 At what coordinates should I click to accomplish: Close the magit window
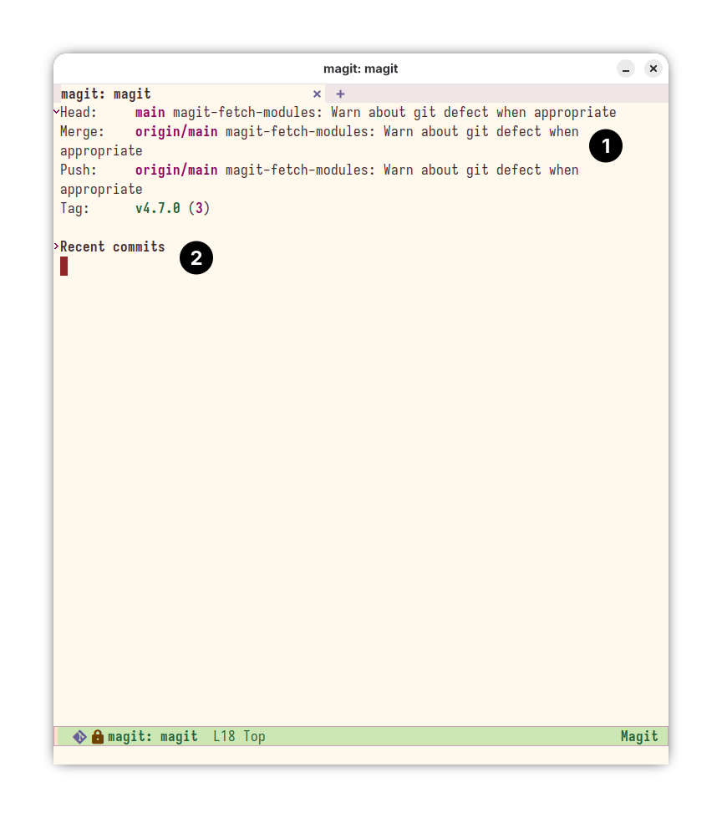pyautogui.click(x=653, y=69)
